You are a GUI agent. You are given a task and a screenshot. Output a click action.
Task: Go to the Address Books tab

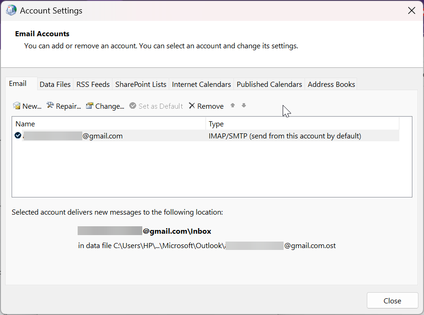[331, 84]
